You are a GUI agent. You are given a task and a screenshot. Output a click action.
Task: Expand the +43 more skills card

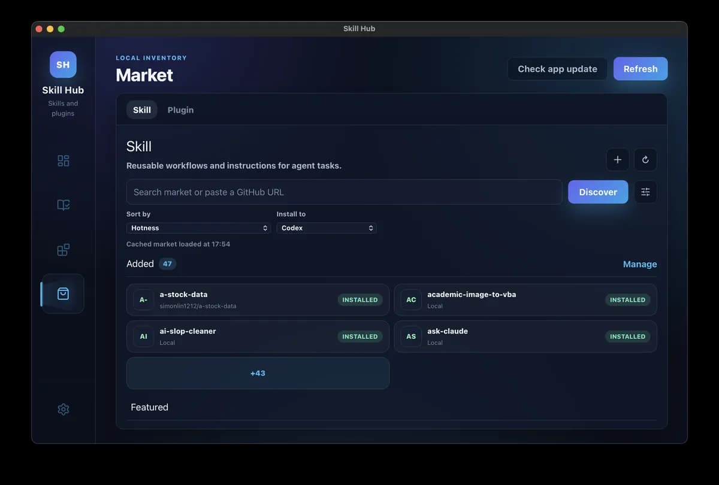tap(258, 373)
